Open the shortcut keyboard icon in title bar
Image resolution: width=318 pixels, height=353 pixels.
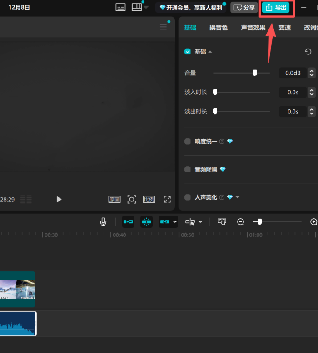(x=120, y=7)
